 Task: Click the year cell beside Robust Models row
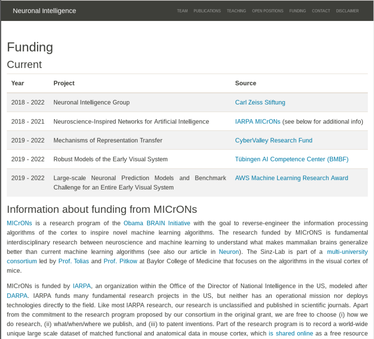point(28,159)
